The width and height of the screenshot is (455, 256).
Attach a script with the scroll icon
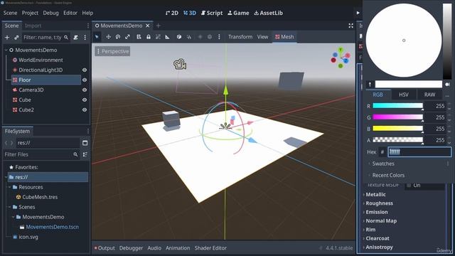click(x=76, y=38)
